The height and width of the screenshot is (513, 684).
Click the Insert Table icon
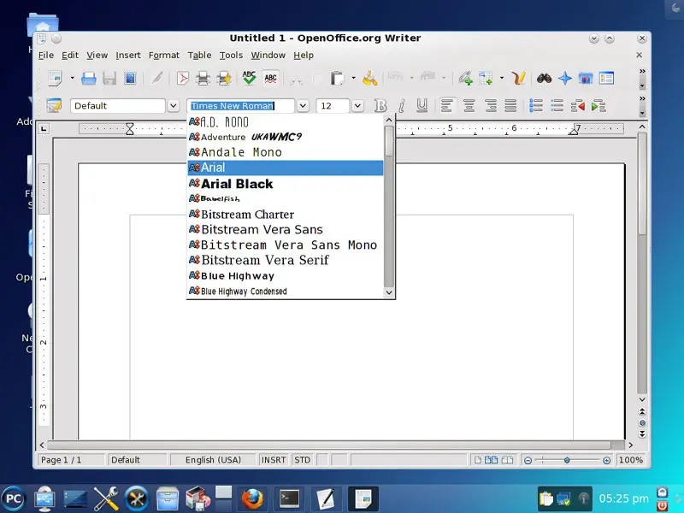(486, 79)
